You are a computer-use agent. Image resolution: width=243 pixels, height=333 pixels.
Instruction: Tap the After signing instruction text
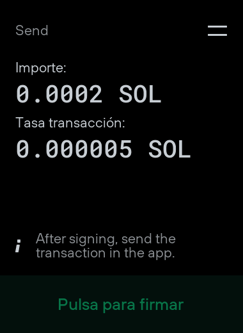106,246
